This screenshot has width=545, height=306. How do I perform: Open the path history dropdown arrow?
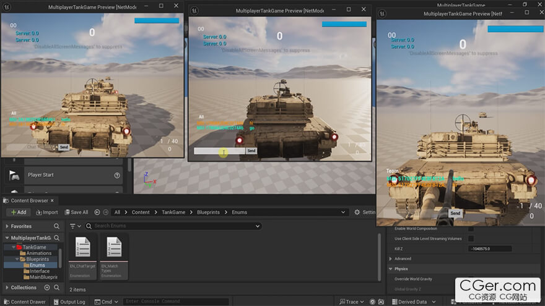pyautogui.click(x=343, y=212)
